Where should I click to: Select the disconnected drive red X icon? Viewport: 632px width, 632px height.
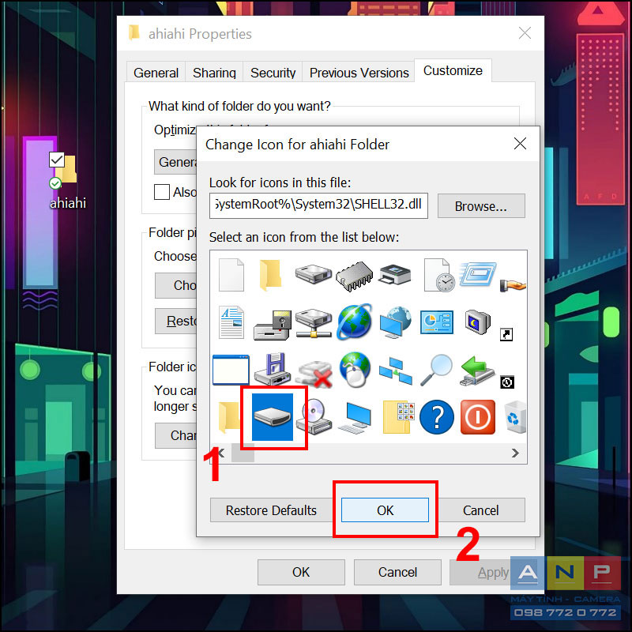314,374
